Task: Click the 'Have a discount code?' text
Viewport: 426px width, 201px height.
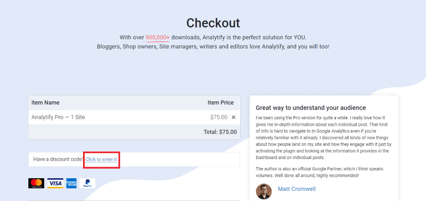Action: (x=59, y=159)
